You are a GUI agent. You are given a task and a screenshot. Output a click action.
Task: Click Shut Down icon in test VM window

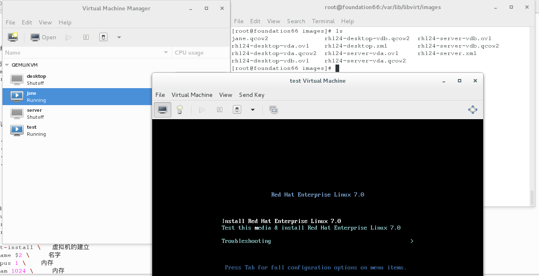point(237,110)
